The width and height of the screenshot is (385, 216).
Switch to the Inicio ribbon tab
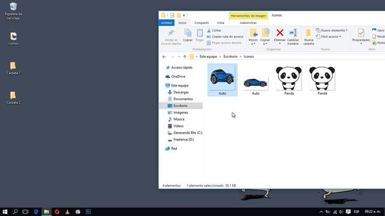coord(182,23)
